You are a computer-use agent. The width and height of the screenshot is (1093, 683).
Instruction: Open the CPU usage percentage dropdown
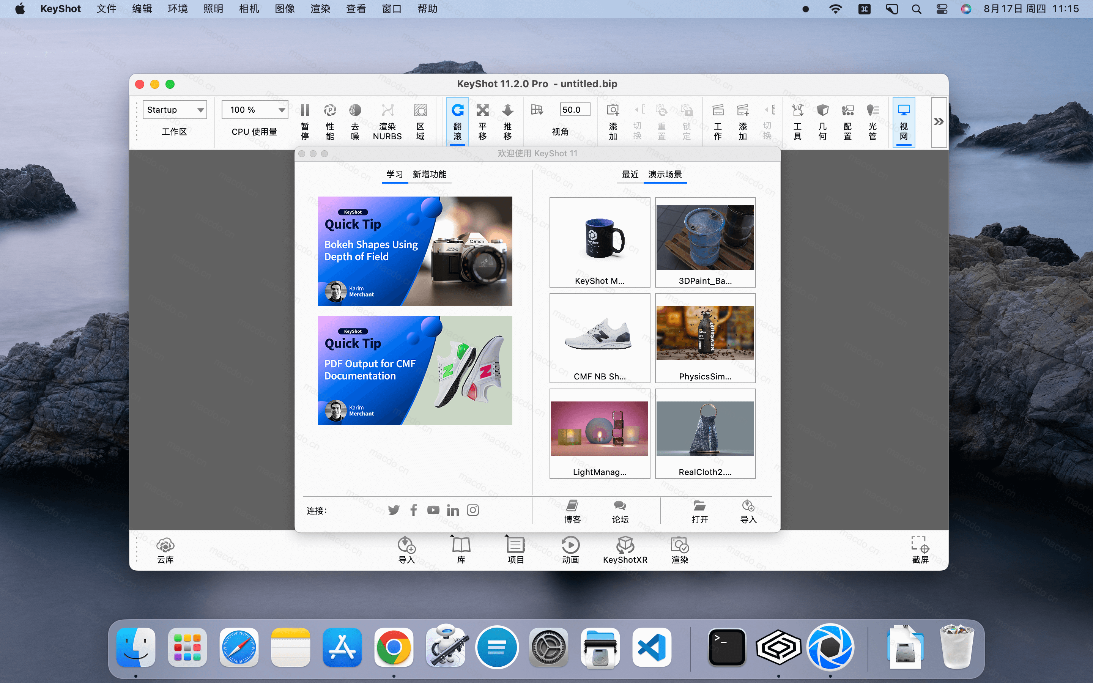tap(254, 109)
